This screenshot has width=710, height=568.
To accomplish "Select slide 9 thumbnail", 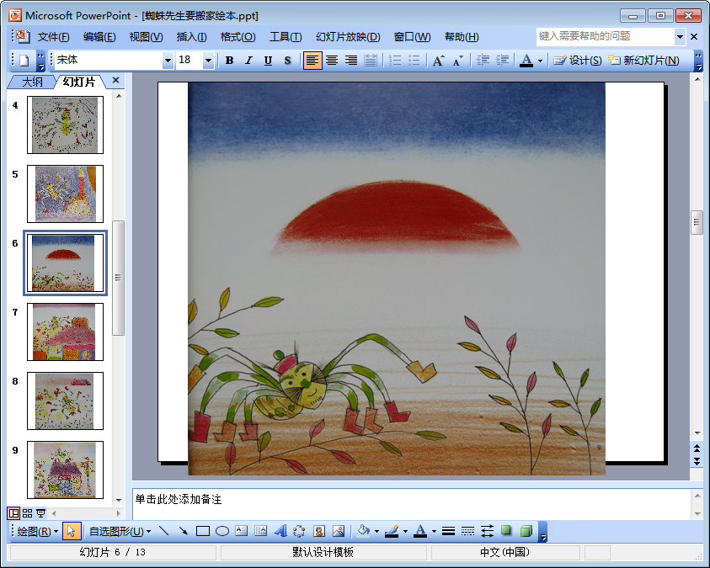I will [65, 470].
